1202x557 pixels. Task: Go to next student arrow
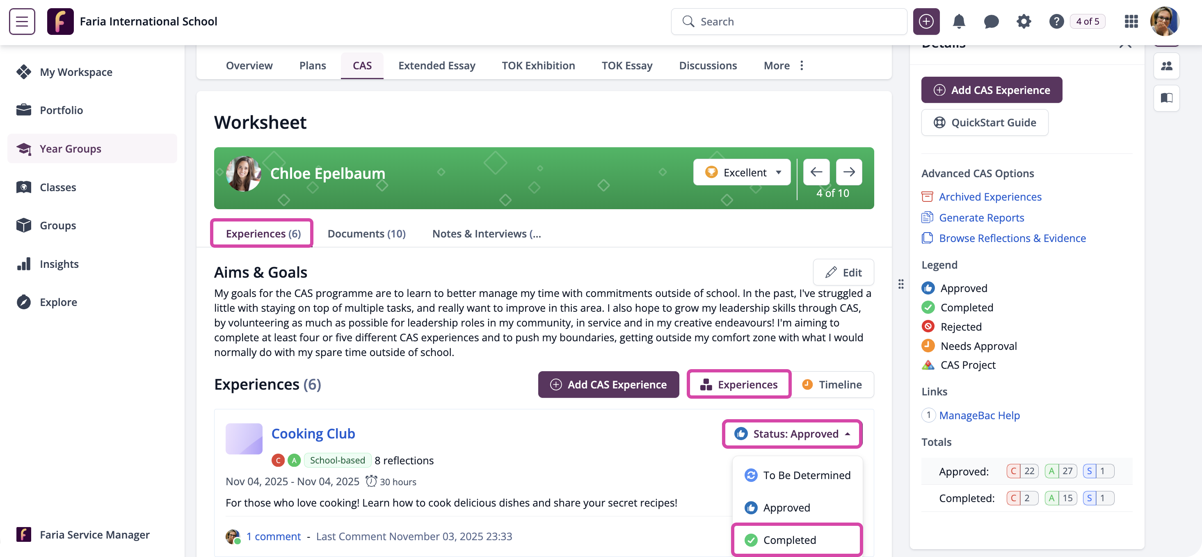(x=849, y=172)
